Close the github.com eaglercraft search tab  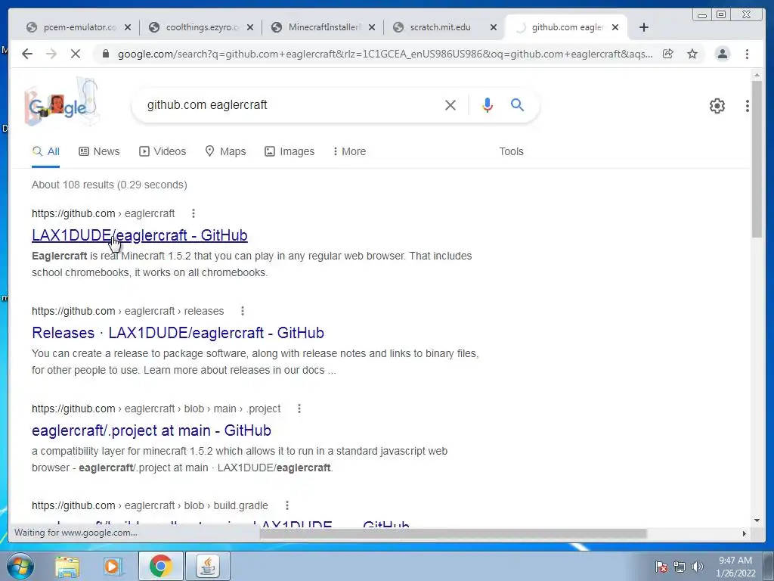615,27
